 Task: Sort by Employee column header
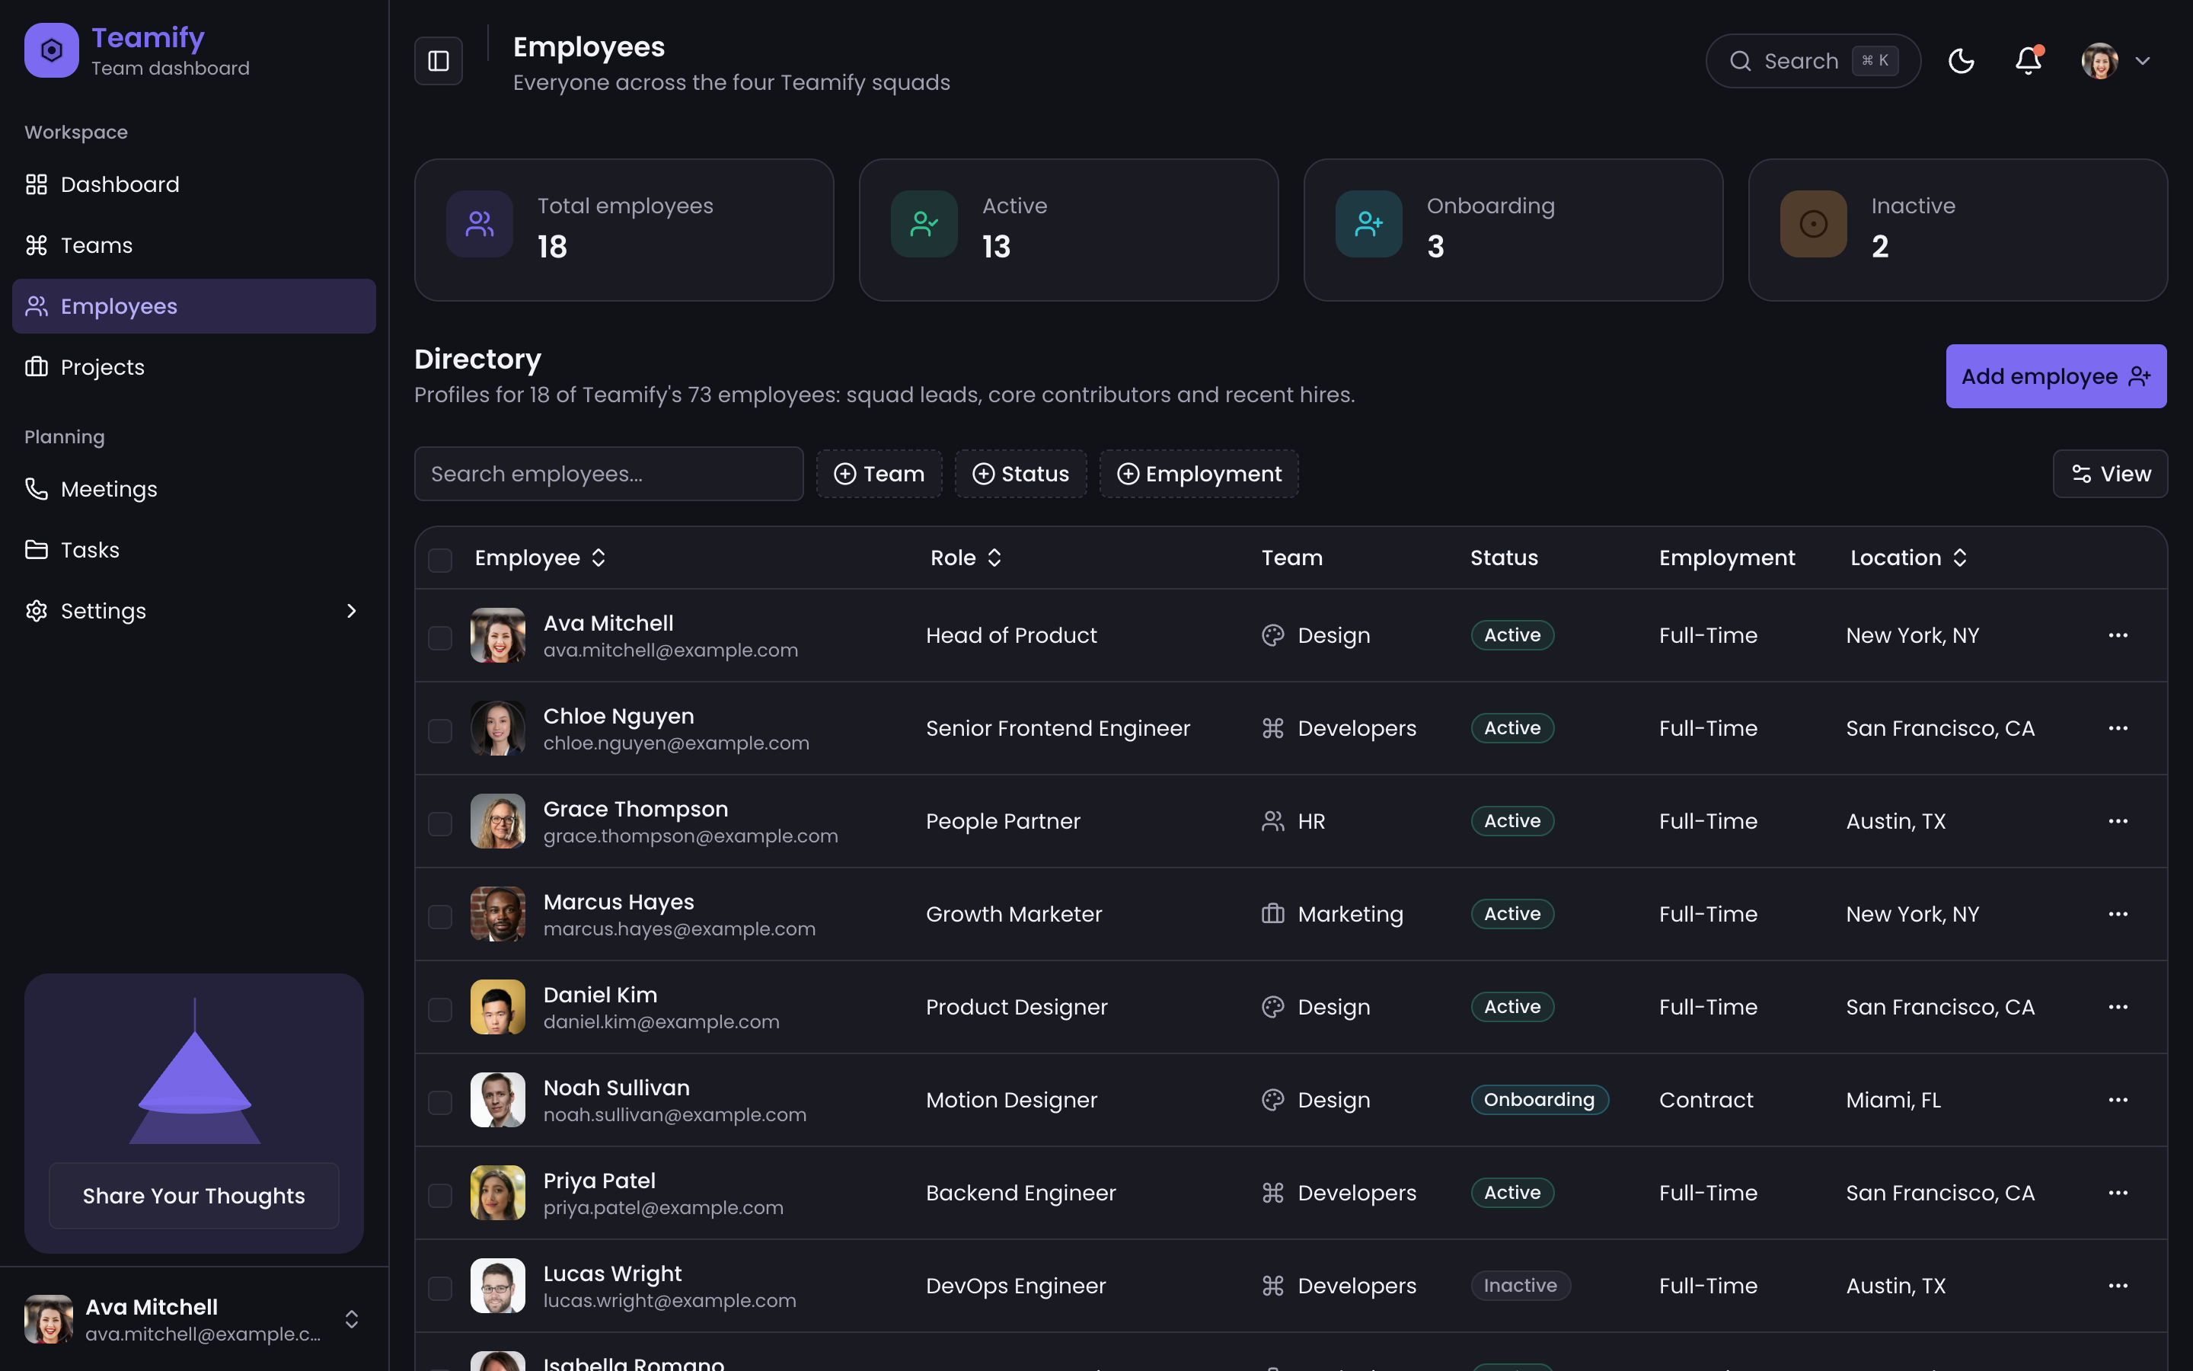(540, 558)
